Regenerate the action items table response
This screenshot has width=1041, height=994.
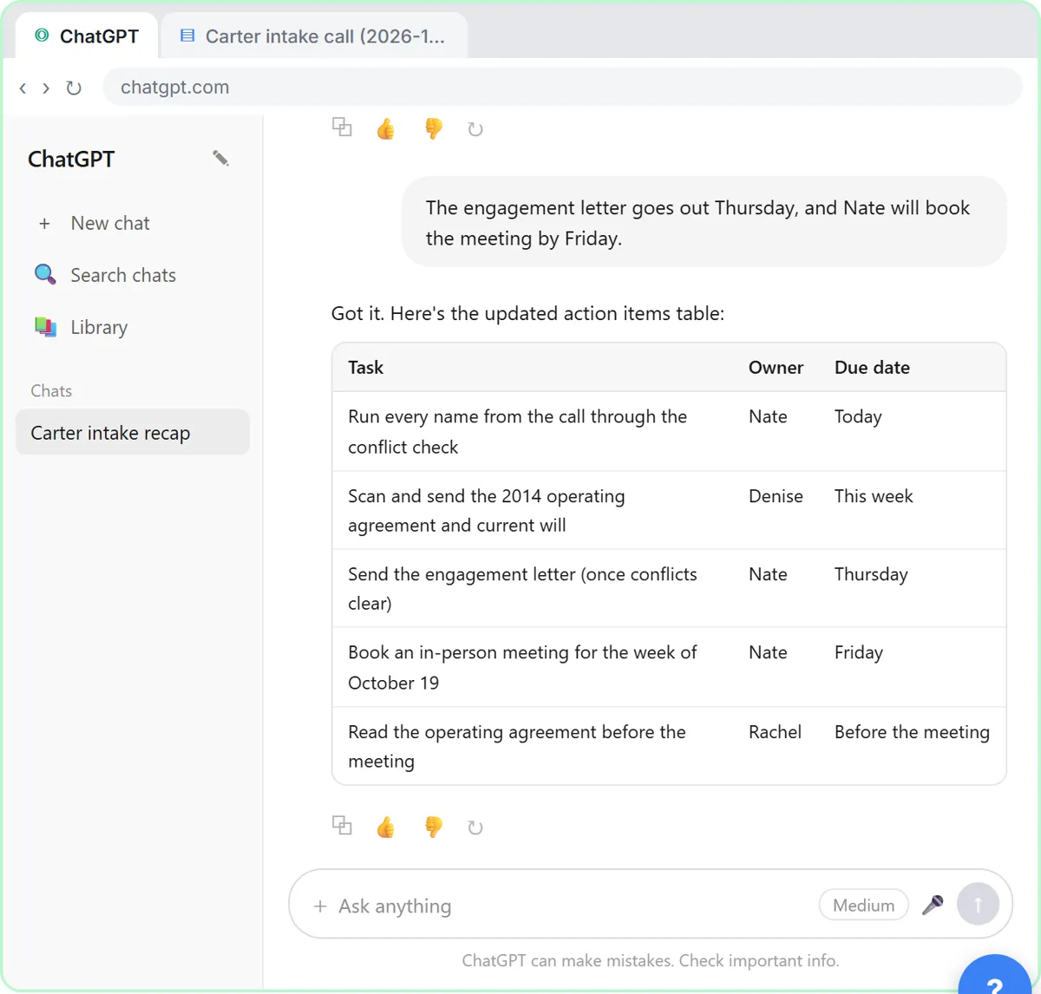pos(475,827)
